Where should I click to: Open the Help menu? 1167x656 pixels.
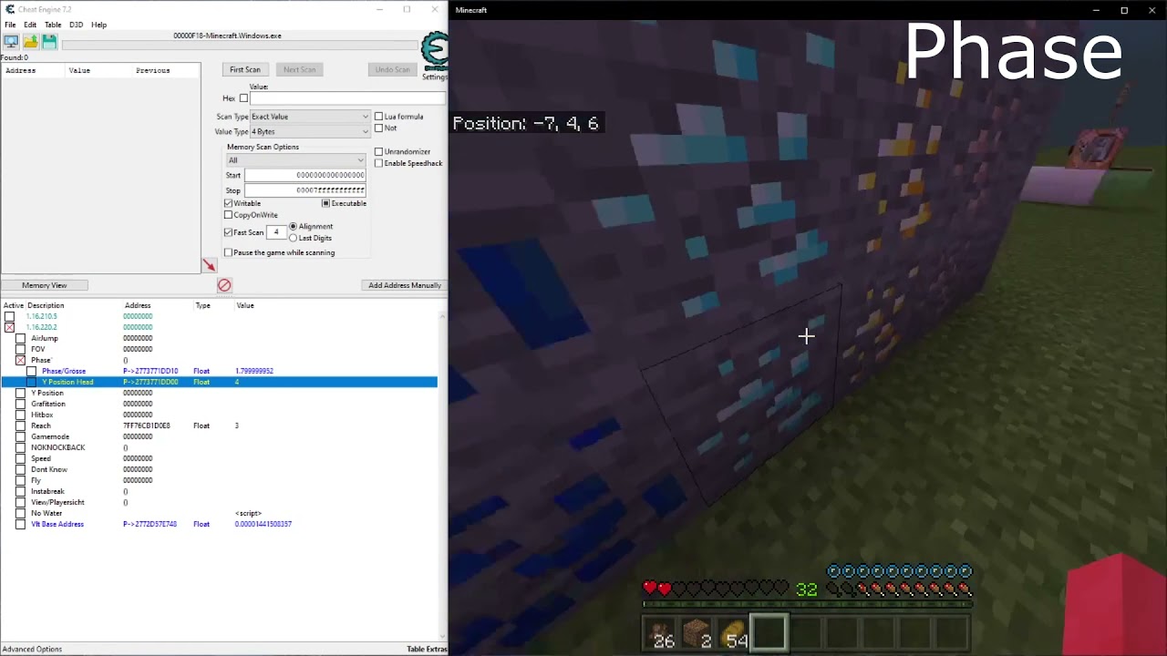pyautogui.click(x=98, y=25)
